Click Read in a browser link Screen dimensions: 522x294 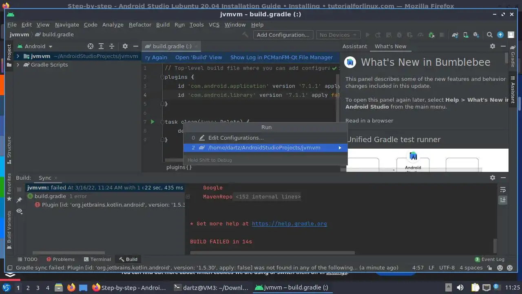[369, 120]
